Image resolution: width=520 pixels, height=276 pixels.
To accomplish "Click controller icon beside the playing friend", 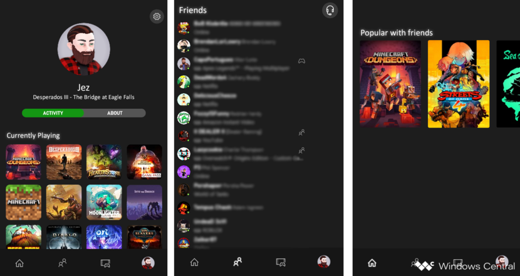I will (301, 61).
